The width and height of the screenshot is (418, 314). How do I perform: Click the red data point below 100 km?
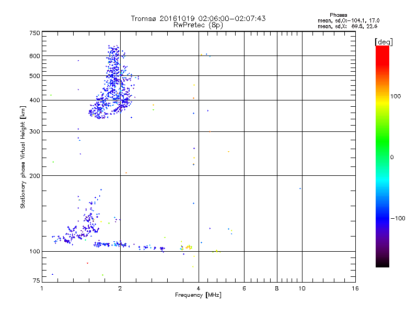(x=87, y=263)
